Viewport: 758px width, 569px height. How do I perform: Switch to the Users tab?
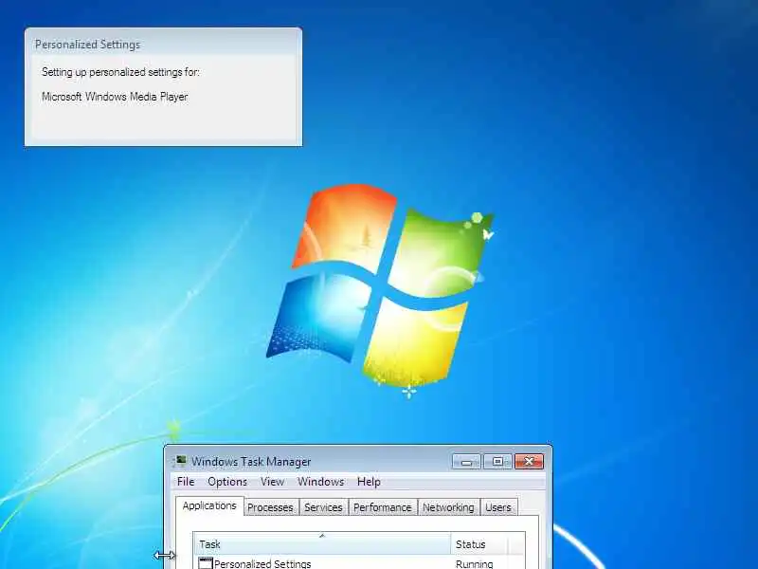498,507
